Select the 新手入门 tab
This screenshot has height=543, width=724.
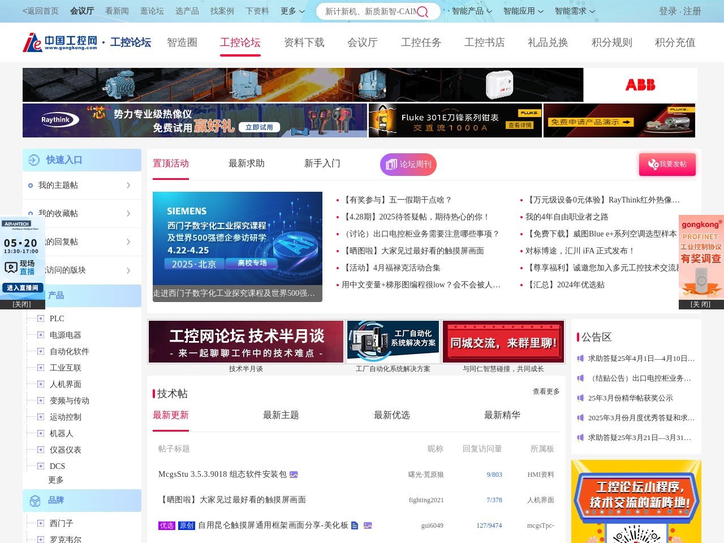(322, 163)
